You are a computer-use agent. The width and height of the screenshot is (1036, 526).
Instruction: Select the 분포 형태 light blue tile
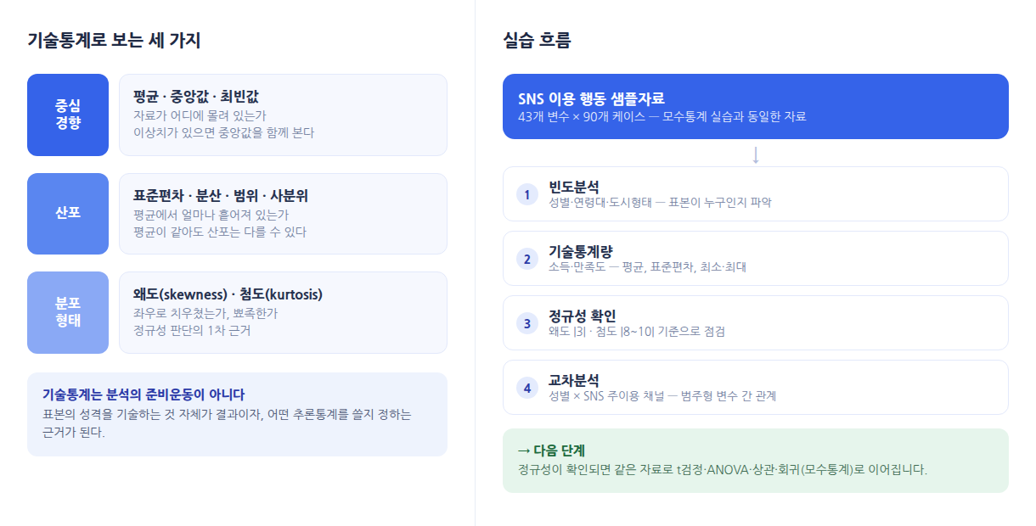coord(68,312)
